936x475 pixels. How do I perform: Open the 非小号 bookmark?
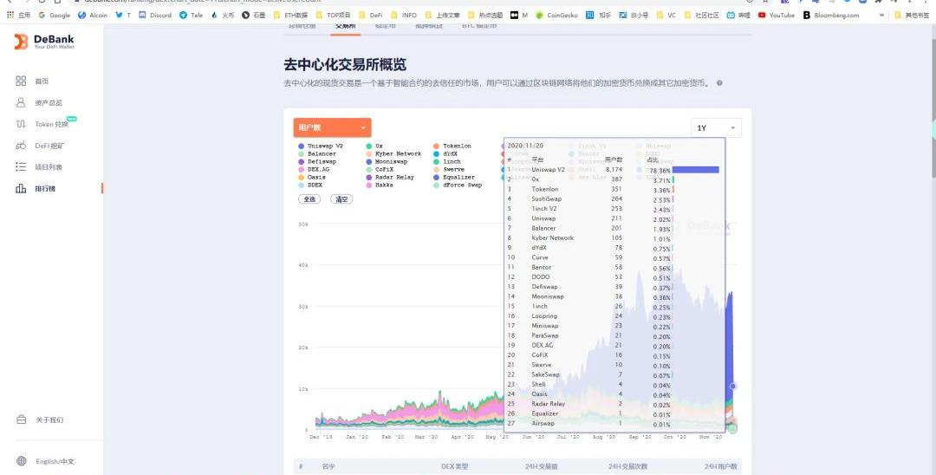[634, 15]
